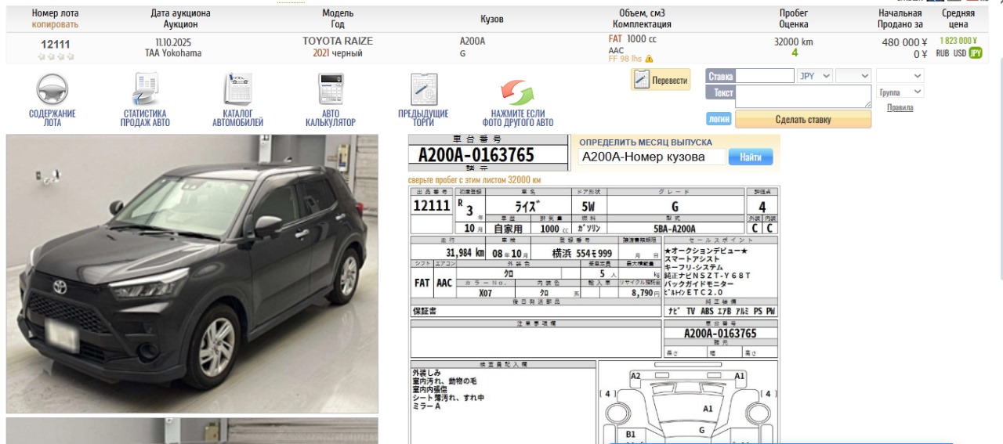Open the Группа dropdown
Viewport: 1003px width, 444px height.
pos(900,92)
